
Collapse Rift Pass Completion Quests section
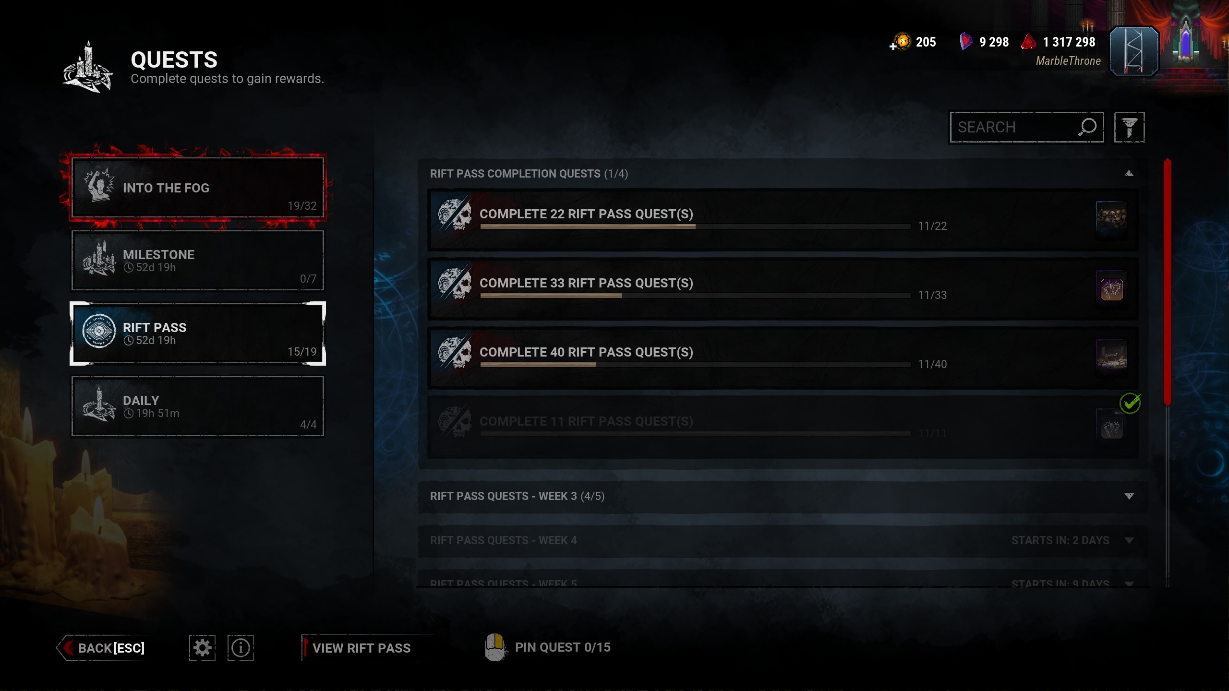click(x=1129, y=174)
